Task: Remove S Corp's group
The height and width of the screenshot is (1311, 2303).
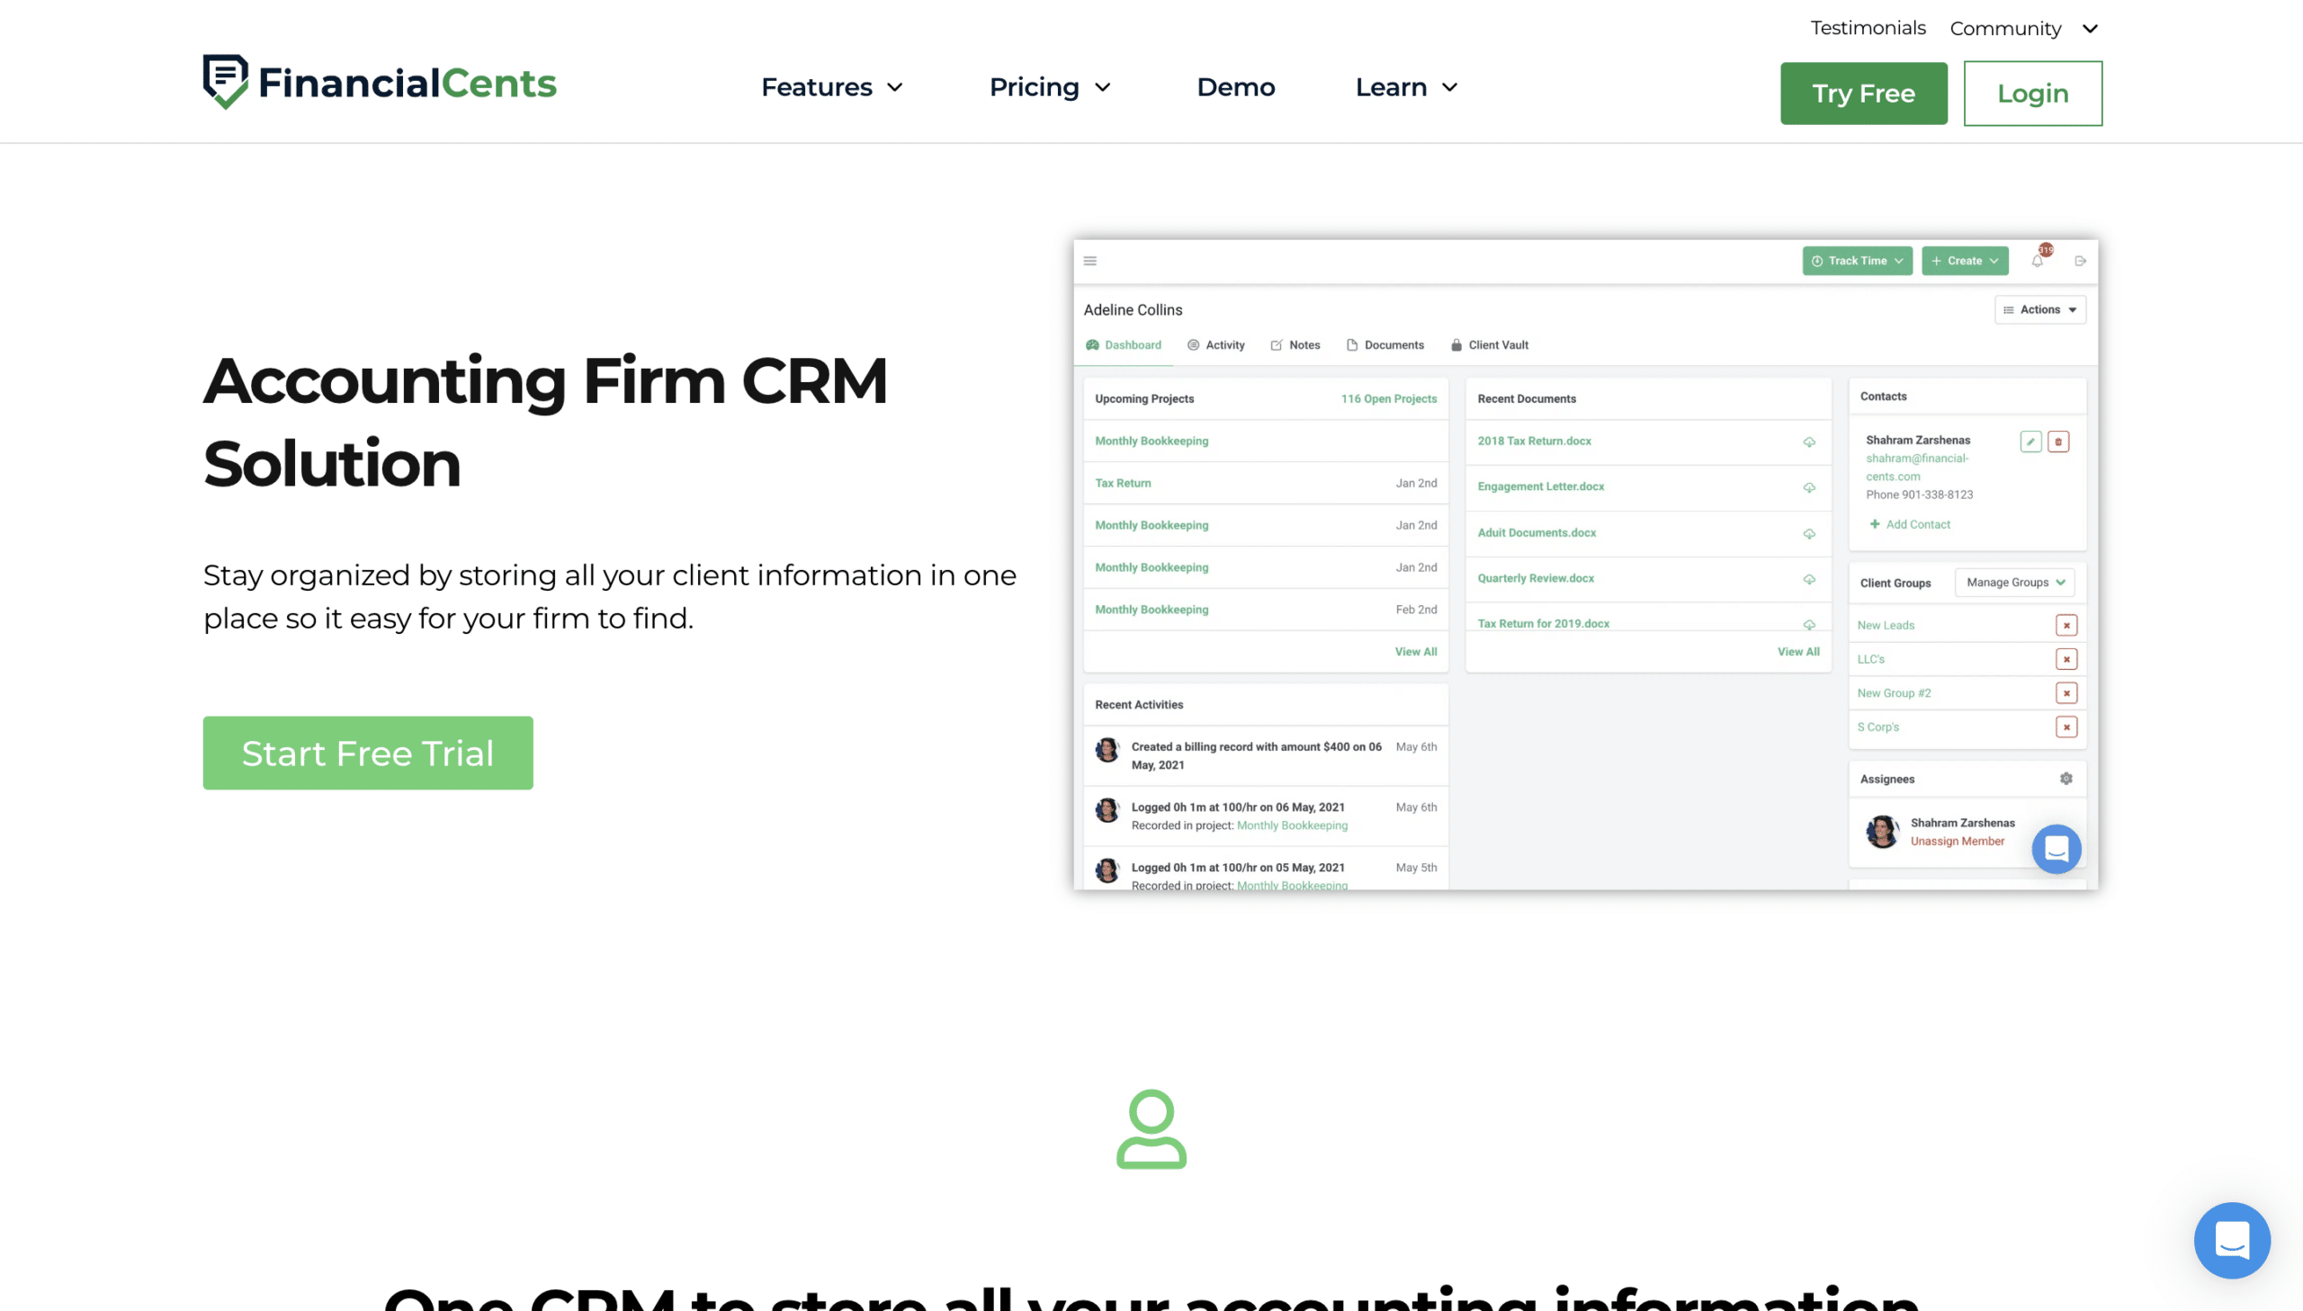Action: coord(2066,727)
